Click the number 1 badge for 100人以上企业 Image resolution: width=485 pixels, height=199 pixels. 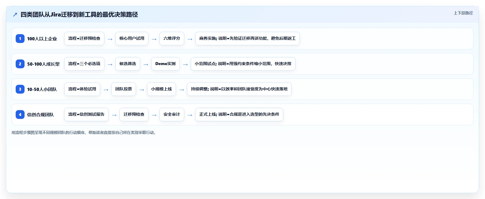pyautogui.click(x=20, y=39)
